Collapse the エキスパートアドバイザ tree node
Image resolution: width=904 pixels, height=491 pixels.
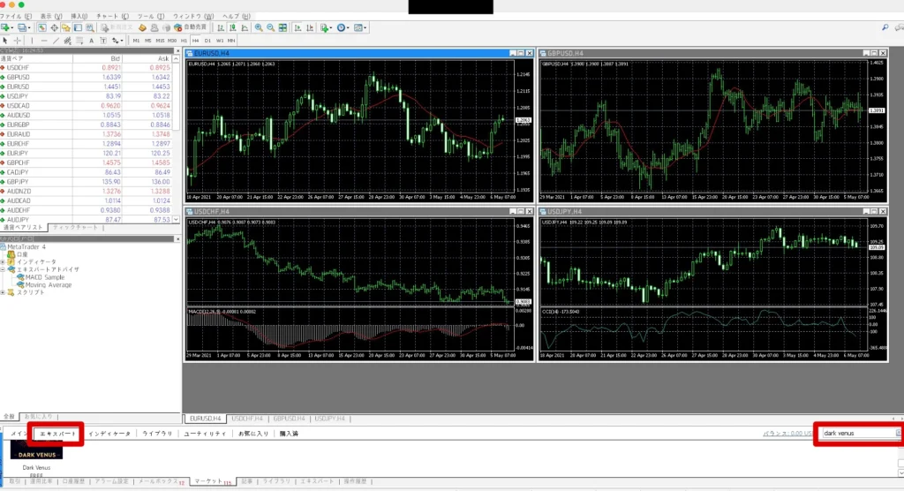coord(4,269)
